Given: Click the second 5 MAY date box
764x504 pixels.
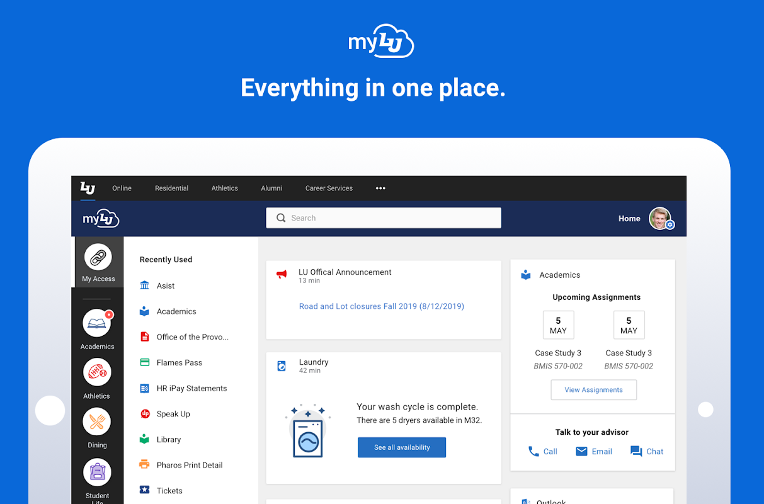Looking at the screenshot, I should pyautogui.click(x=629, y=325).
